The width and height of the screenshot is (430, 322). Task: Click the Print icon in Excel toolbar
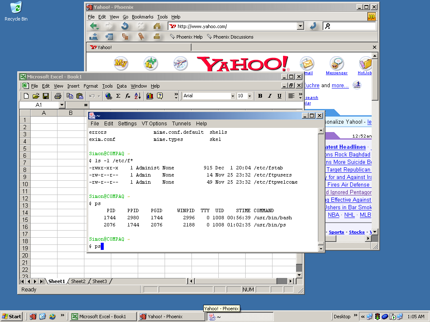point(58,96)
